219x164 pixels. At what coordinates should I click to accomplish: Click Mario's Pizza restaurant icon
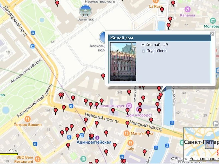pyautogui.click(x=127, y=133)
